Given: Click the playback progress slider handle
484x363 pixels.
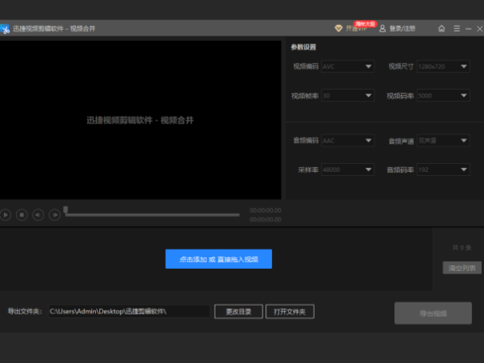Looking at the screenshot, I should click(x=65, y=211).
